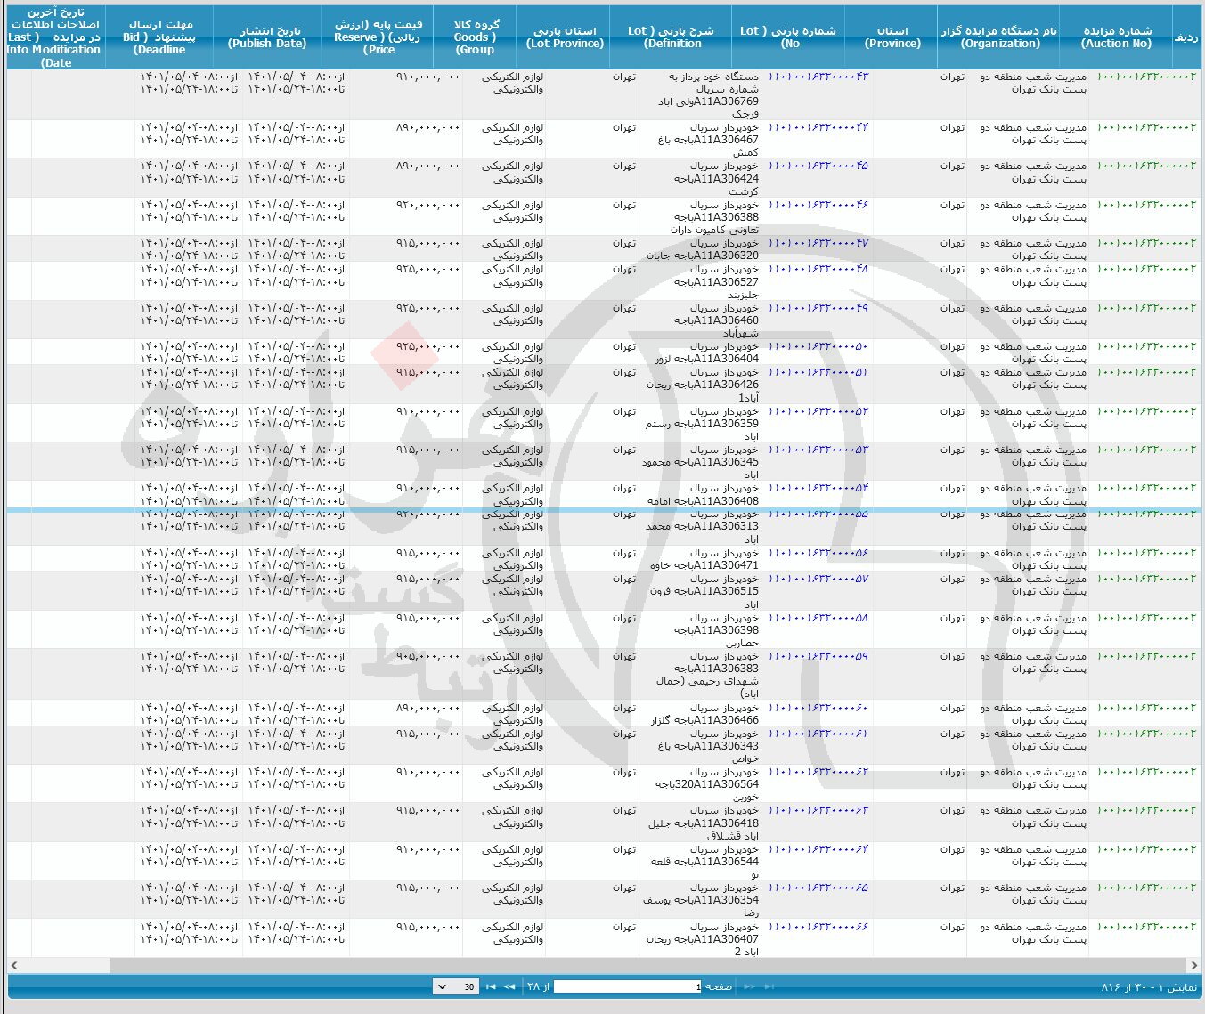Select the lot description with serial A11A306354
This screenshot has width=1205, height=1014.
click(x=701, y=902)
